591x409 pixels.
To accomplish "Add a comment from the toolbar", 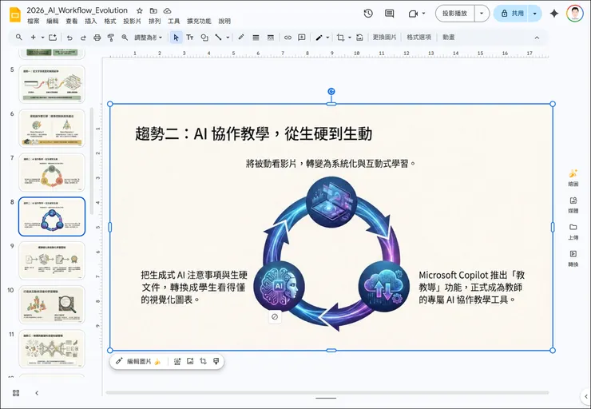I will point(302,38).
